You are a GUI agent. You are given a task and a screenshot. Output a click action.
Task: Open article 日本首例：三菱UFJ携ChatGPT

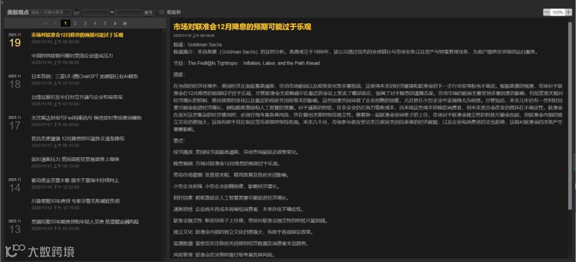[84, 76]
